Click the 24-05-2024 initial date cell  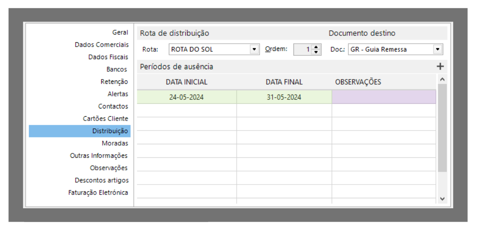187,97
